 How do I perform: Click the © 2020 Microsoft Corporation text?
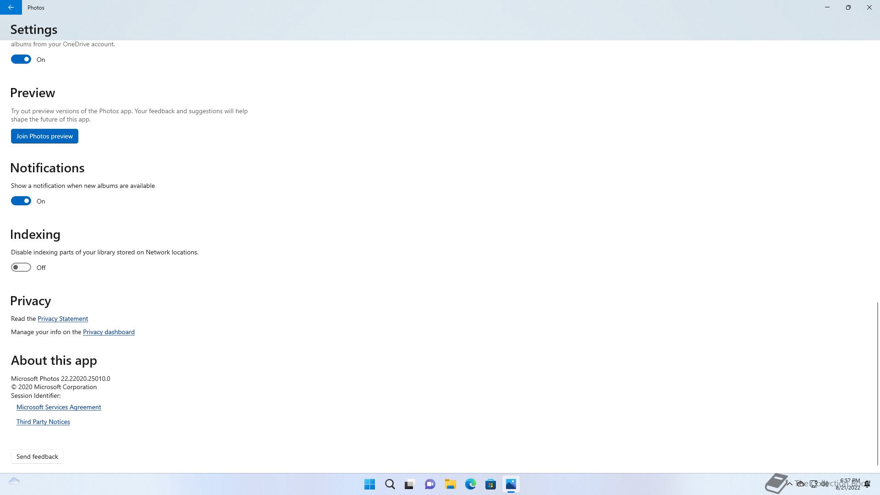tap(54, 387)
